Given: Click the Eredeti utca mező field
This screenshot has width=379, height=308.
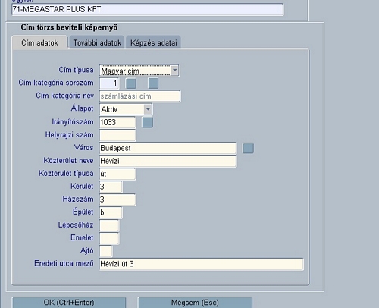Looking at the screenshot, I should (202, 264).
